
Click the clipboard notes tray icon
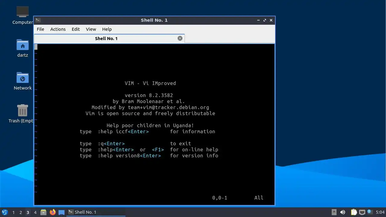pyautogui.click(x=354, y=212)
